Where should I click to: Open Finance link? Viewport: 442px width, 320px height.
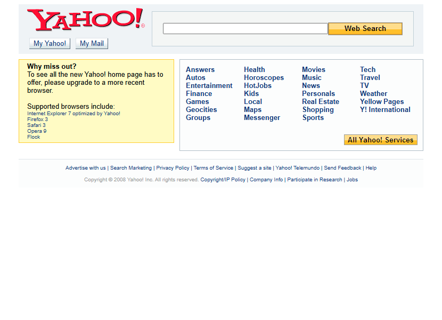(x=199, y=93)
